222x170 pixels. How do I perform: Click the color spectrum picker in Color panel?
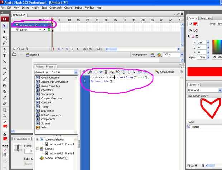click(217, 47)
